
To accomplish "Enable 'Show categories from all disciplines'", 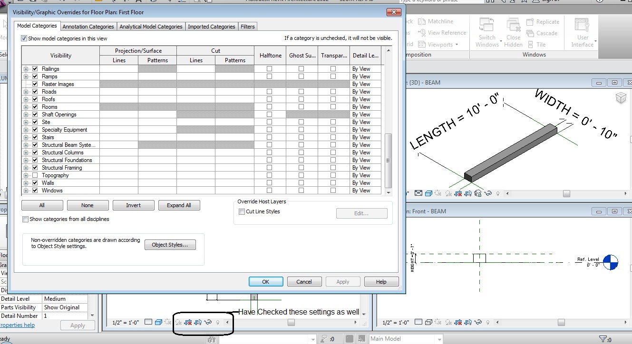I will coord(26,220).
